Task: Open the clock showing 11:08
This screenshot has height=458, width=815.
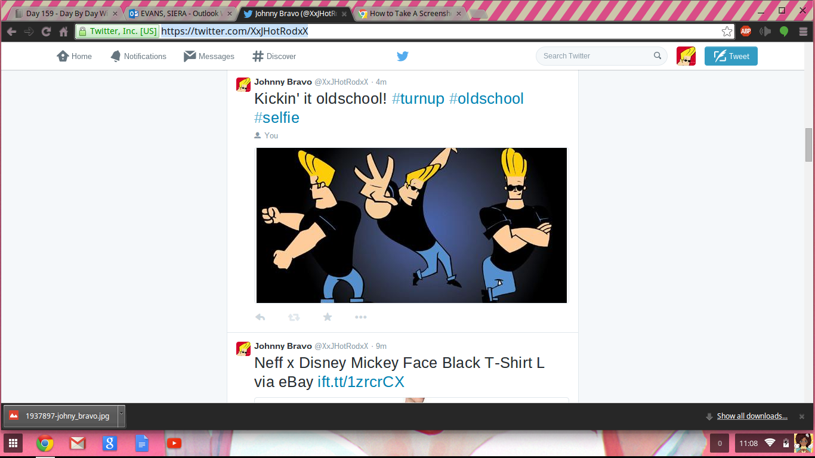Action: 748,443
